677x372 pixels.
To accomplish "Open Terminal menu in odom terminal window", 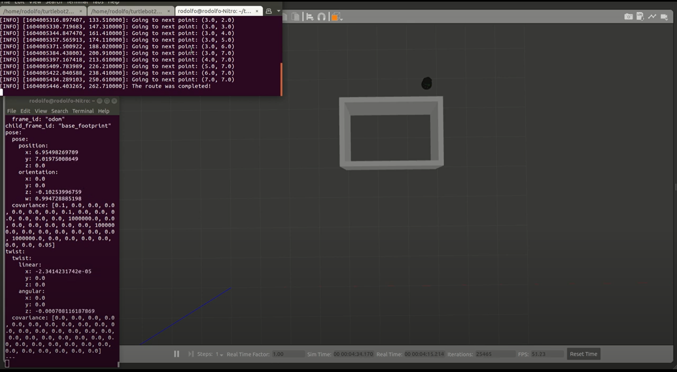I will point(83,111).
